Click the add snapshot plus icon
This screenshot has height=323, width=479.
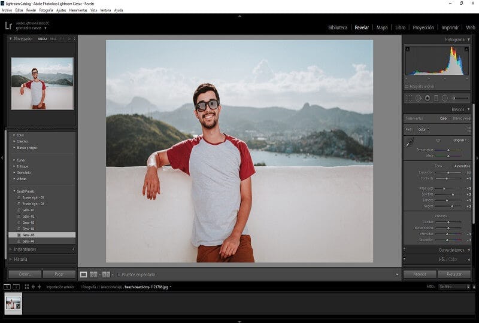coord(73,249)
